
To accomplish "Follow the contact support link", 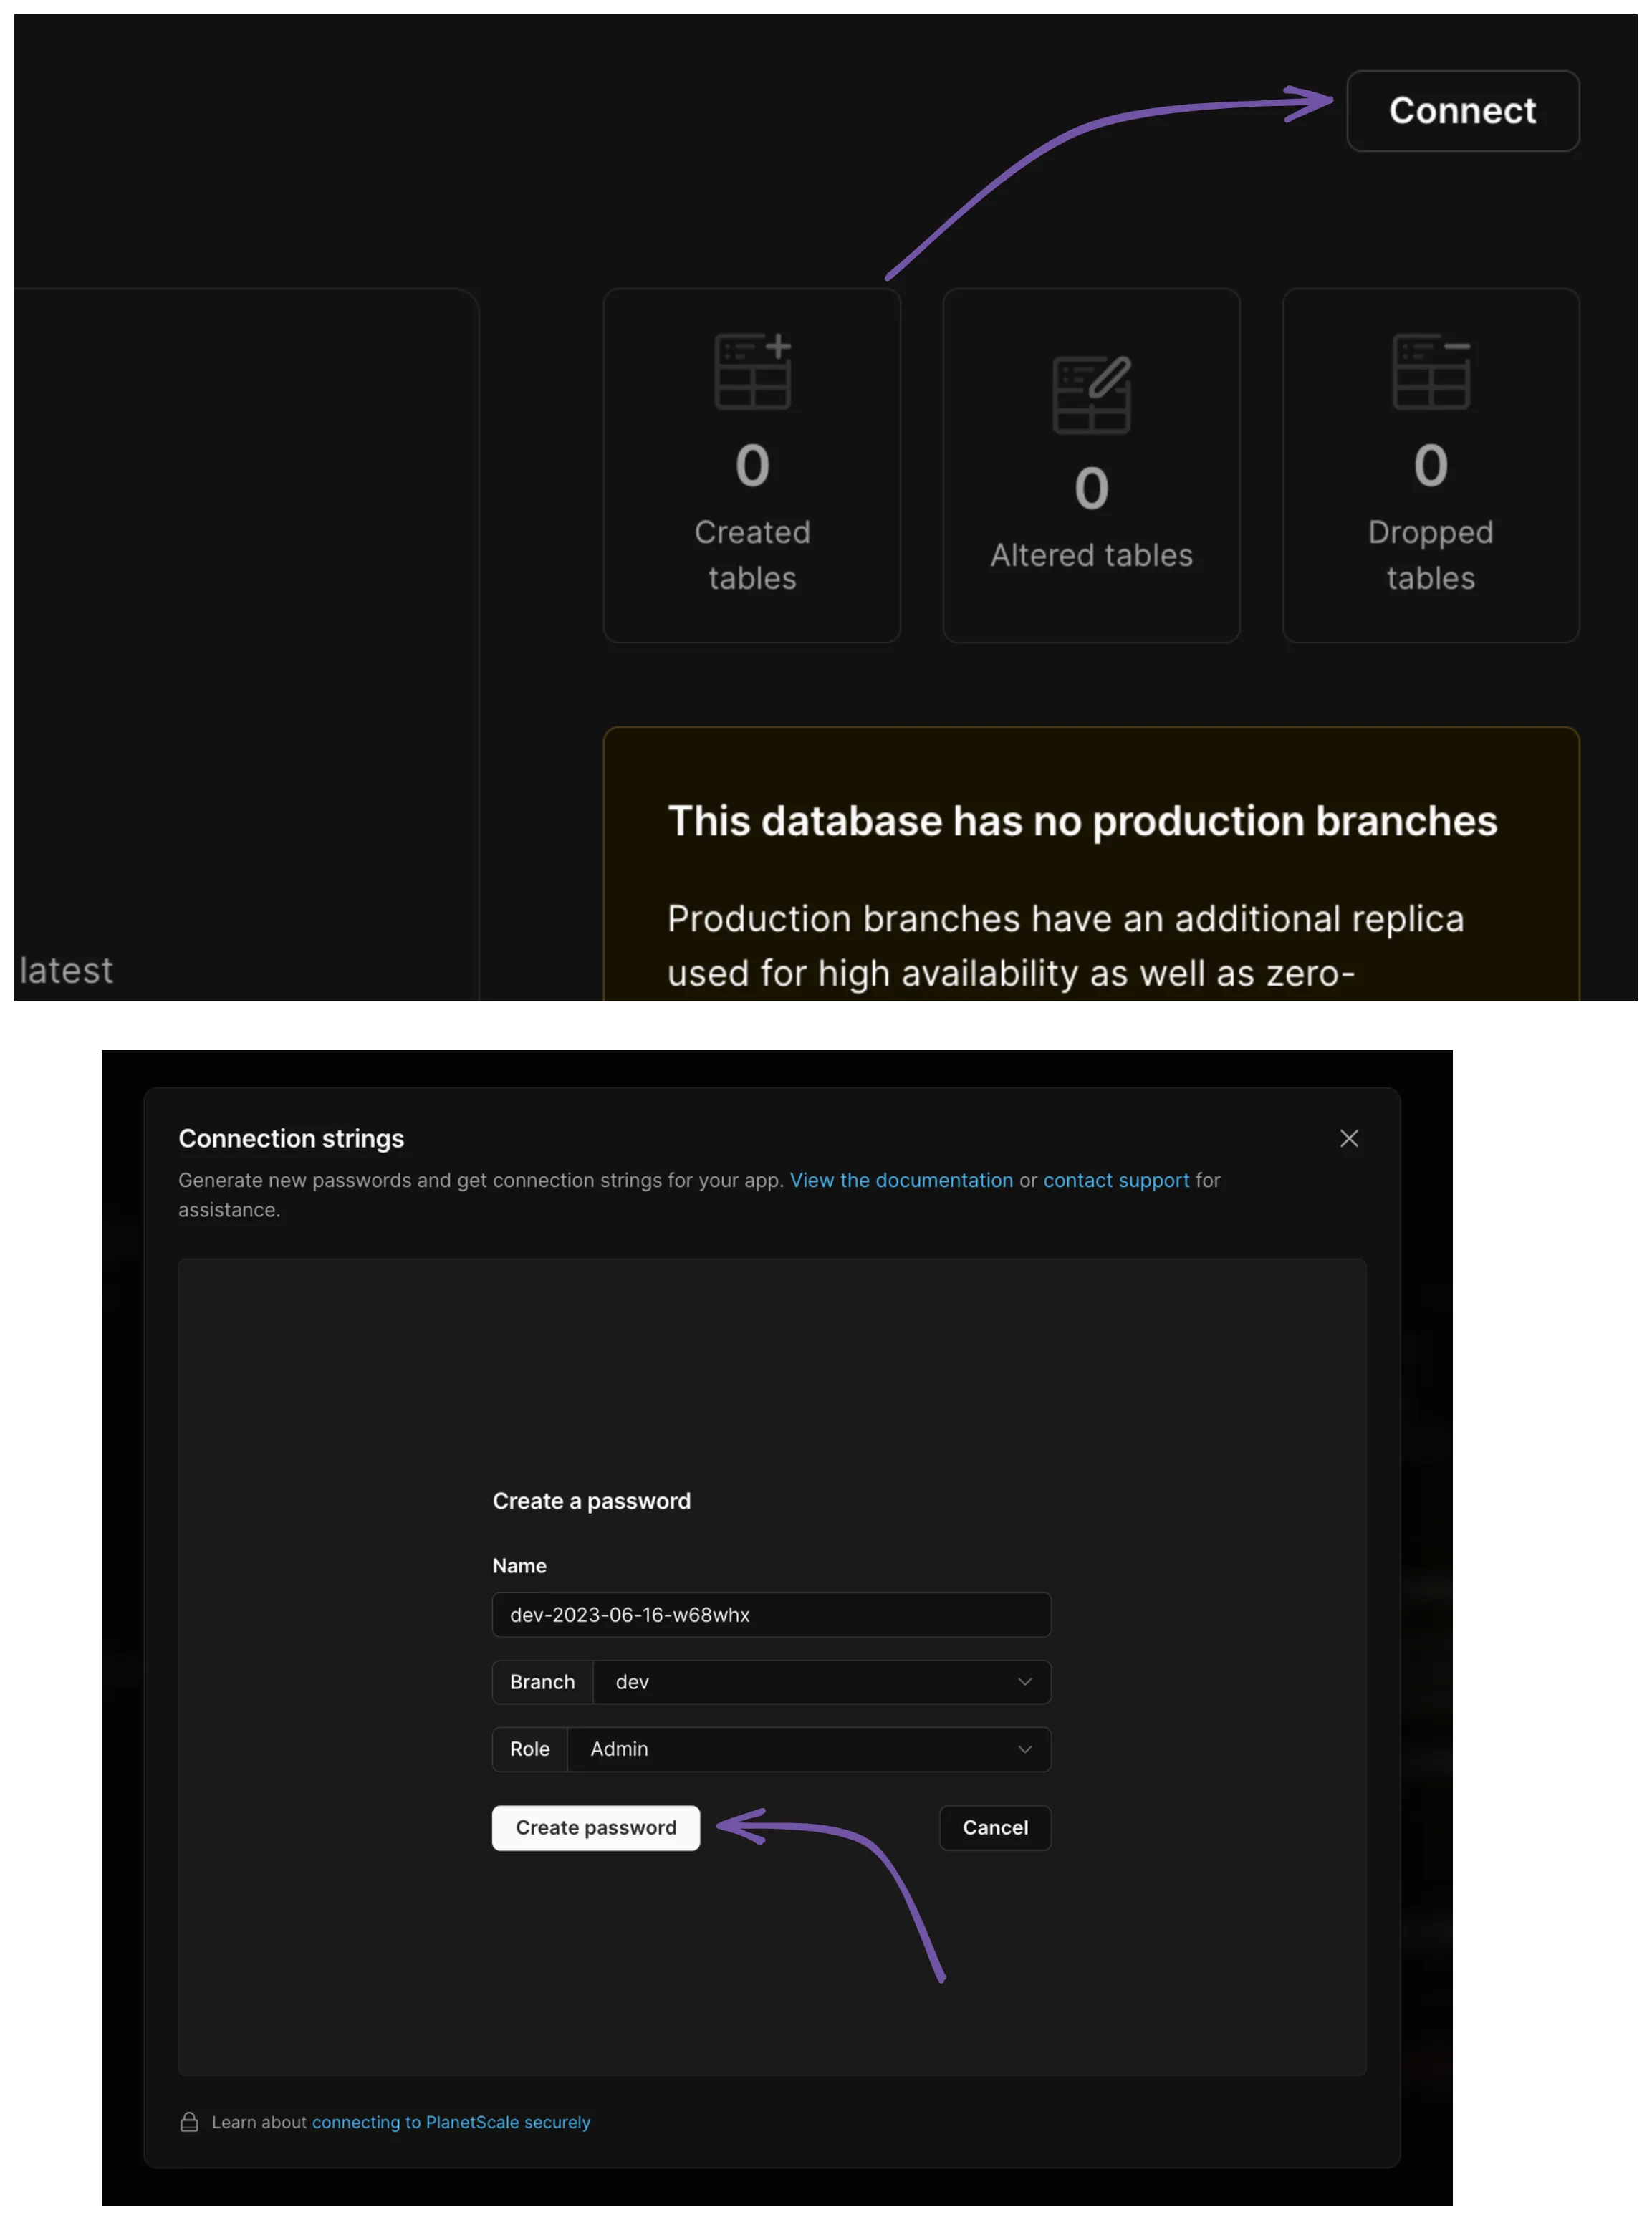I will coord(1116,1180).
